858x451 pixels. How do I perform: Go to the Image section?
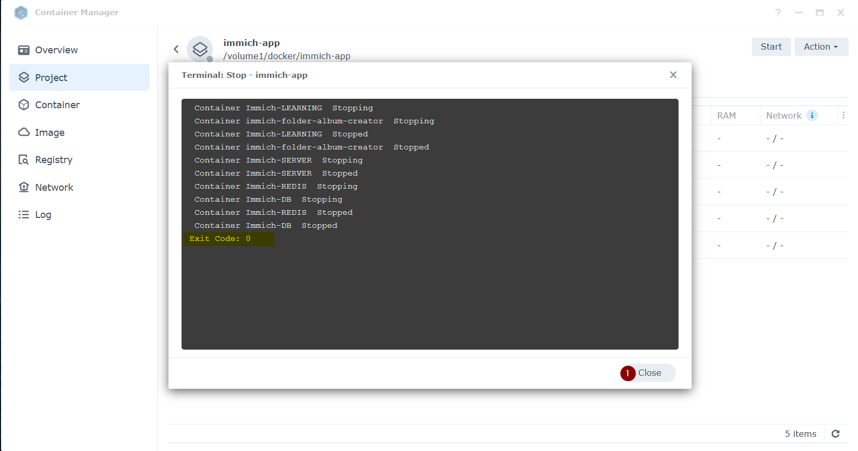tap(79, 132)
